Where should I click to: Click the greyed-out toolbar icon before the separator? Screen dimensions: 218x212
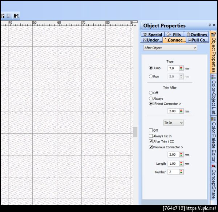[x=8, y=16]
